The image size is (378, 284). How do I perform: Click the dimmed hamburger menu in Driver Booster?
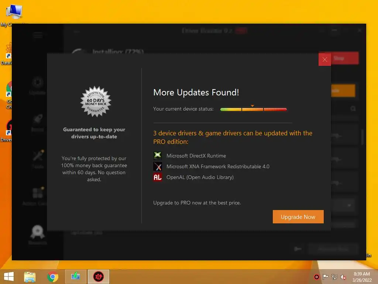[x=38, y=35]
